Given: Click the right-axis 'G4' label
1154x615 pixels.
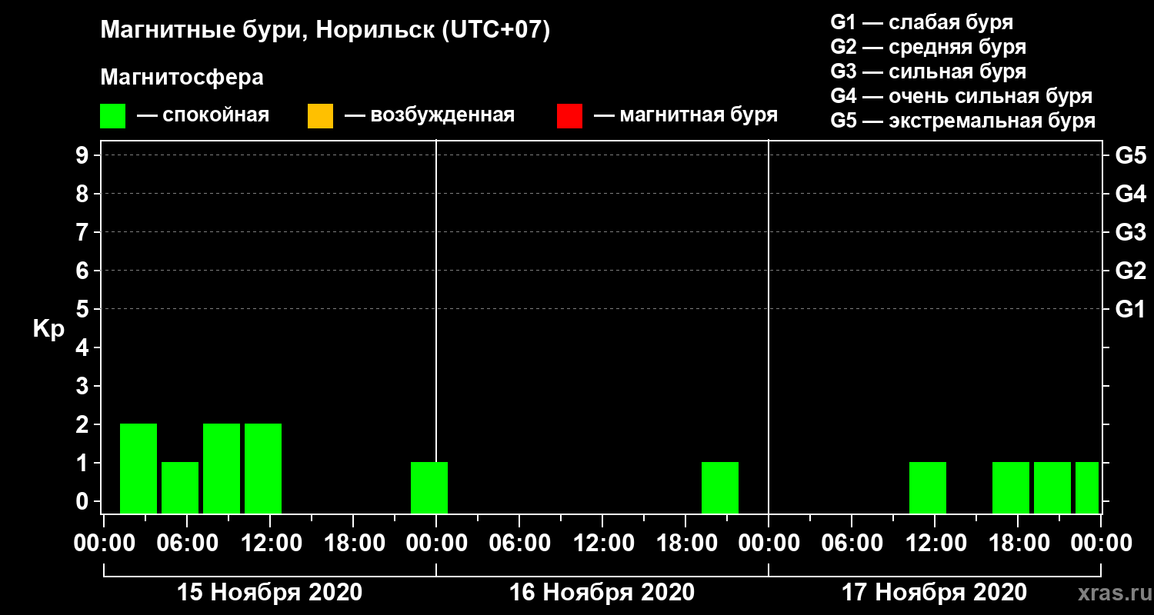Looking at the screenshot, I should point(1131,194).
